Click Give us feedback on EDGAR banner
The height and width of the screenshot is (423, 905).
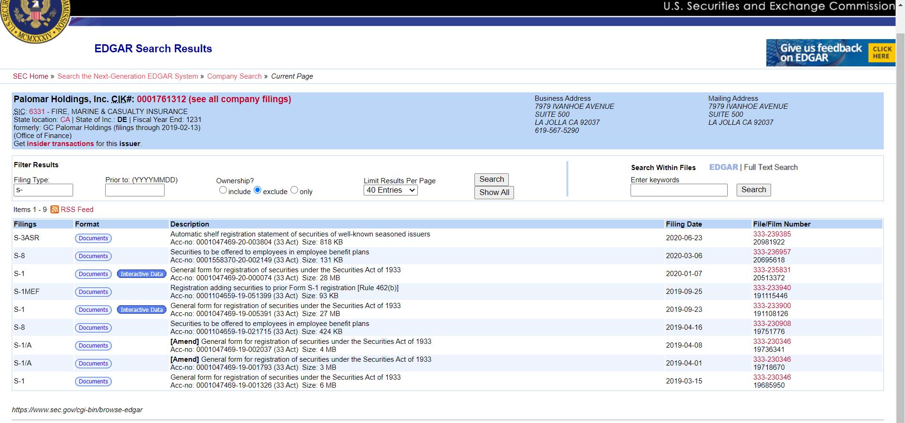[x=830, y=53]
